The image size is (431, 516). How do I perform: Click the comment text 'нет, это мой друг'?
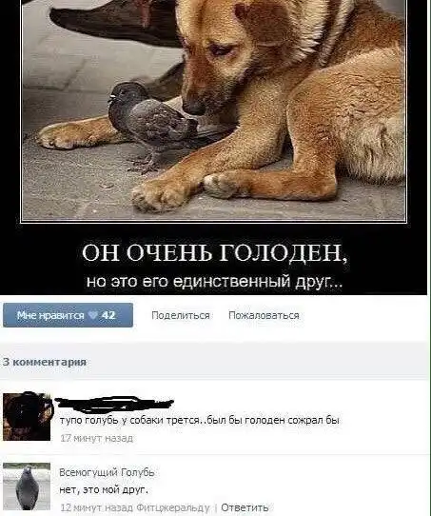(x=104, y=490)
